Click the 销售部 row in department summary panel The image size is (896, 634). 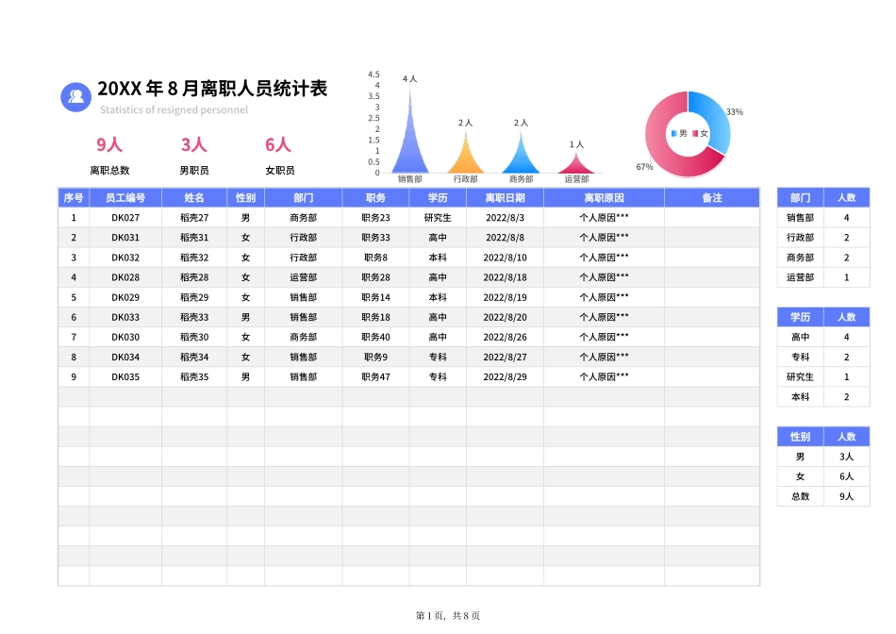tap(801, 218)
